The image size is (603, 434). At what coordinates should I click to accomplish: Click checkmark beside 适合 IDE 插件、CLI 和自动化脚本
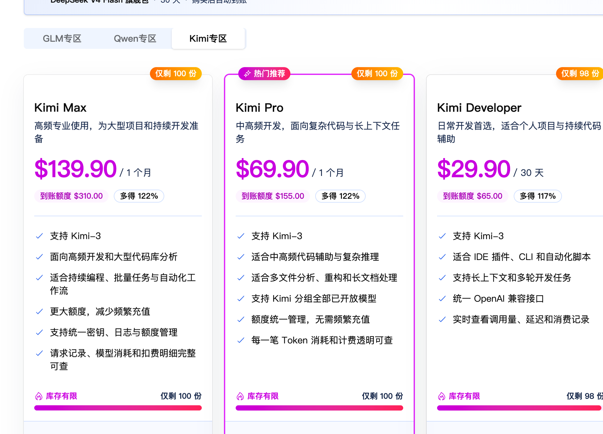[x=442, y=257]
